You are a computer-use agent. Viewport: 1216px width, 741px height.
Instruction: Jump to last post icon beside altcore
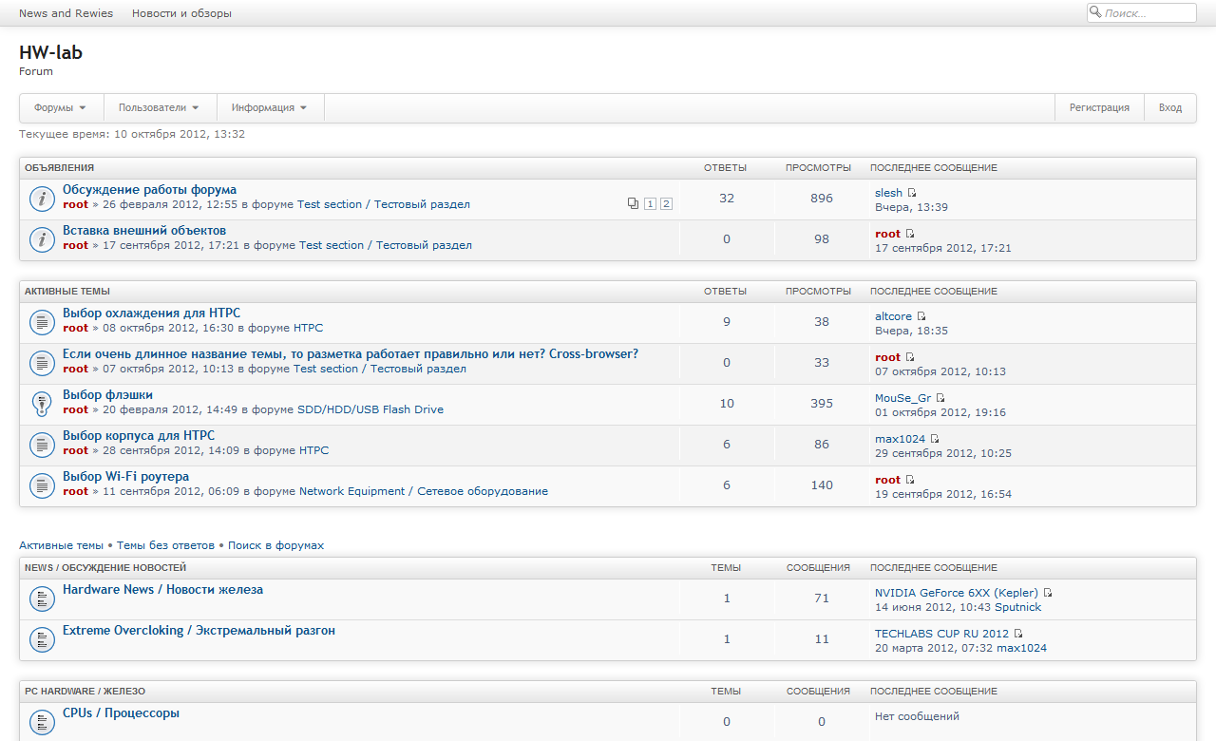921,316
